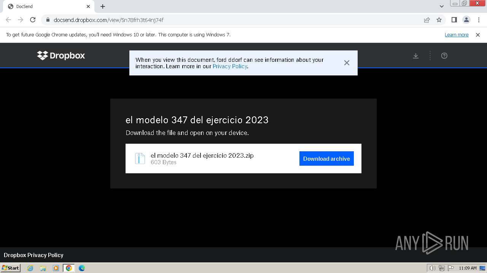Open the help question mark icon
The image size is (487, 273).
coord(444,56)
